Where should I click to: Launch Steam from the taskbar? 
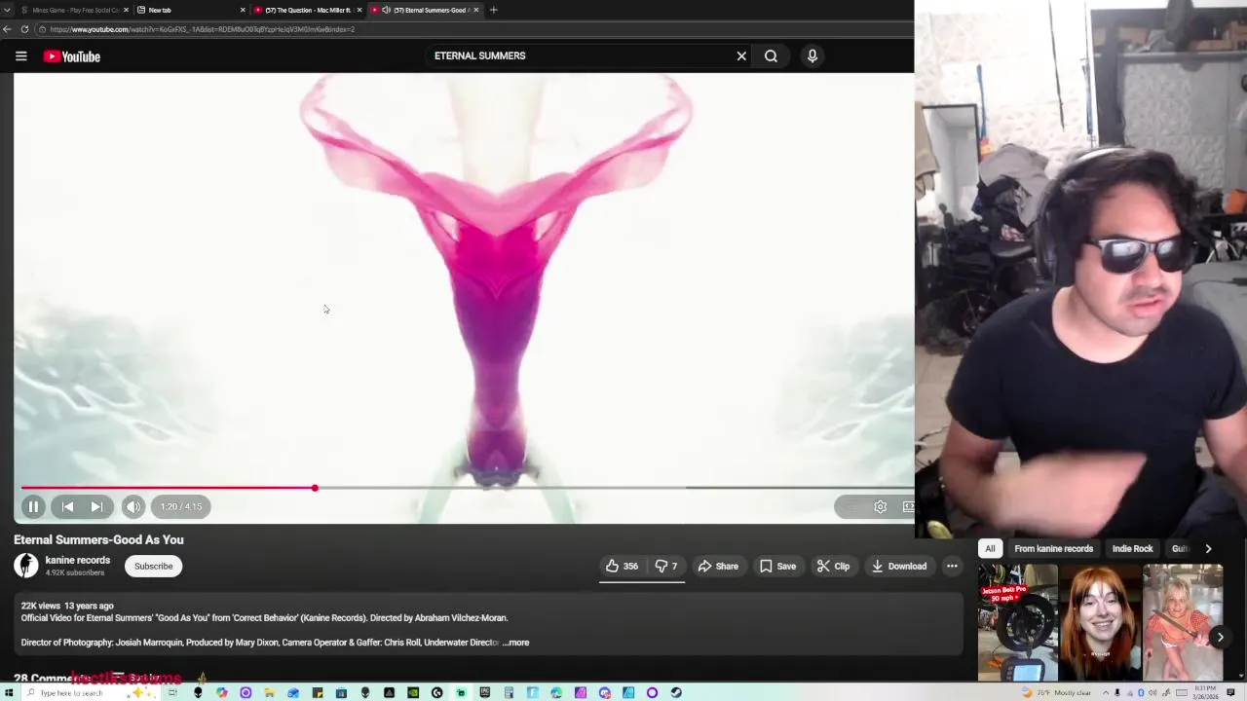(675, 692)
